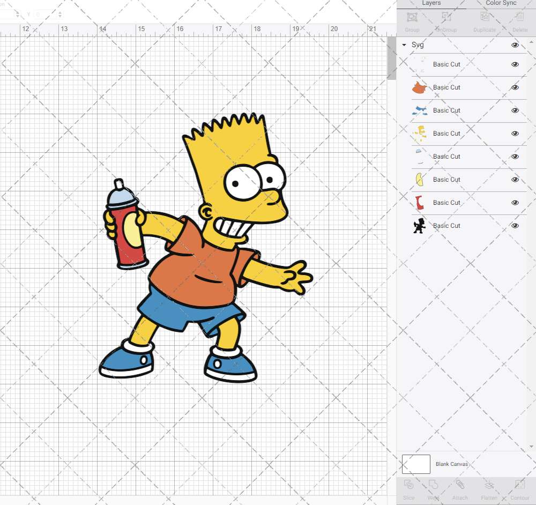
Task: Hide the entire Svg group
Action: (515, 45)
